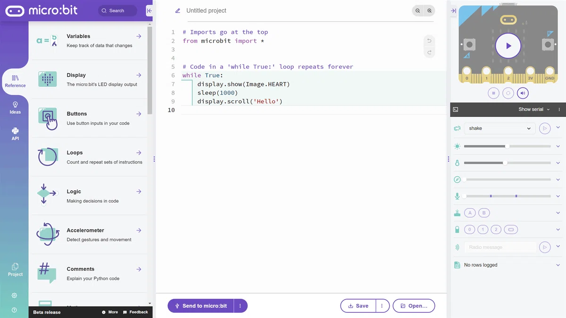Expand the radio section
The height and width of the screenshot is (318, 566).
coord(558,246)
